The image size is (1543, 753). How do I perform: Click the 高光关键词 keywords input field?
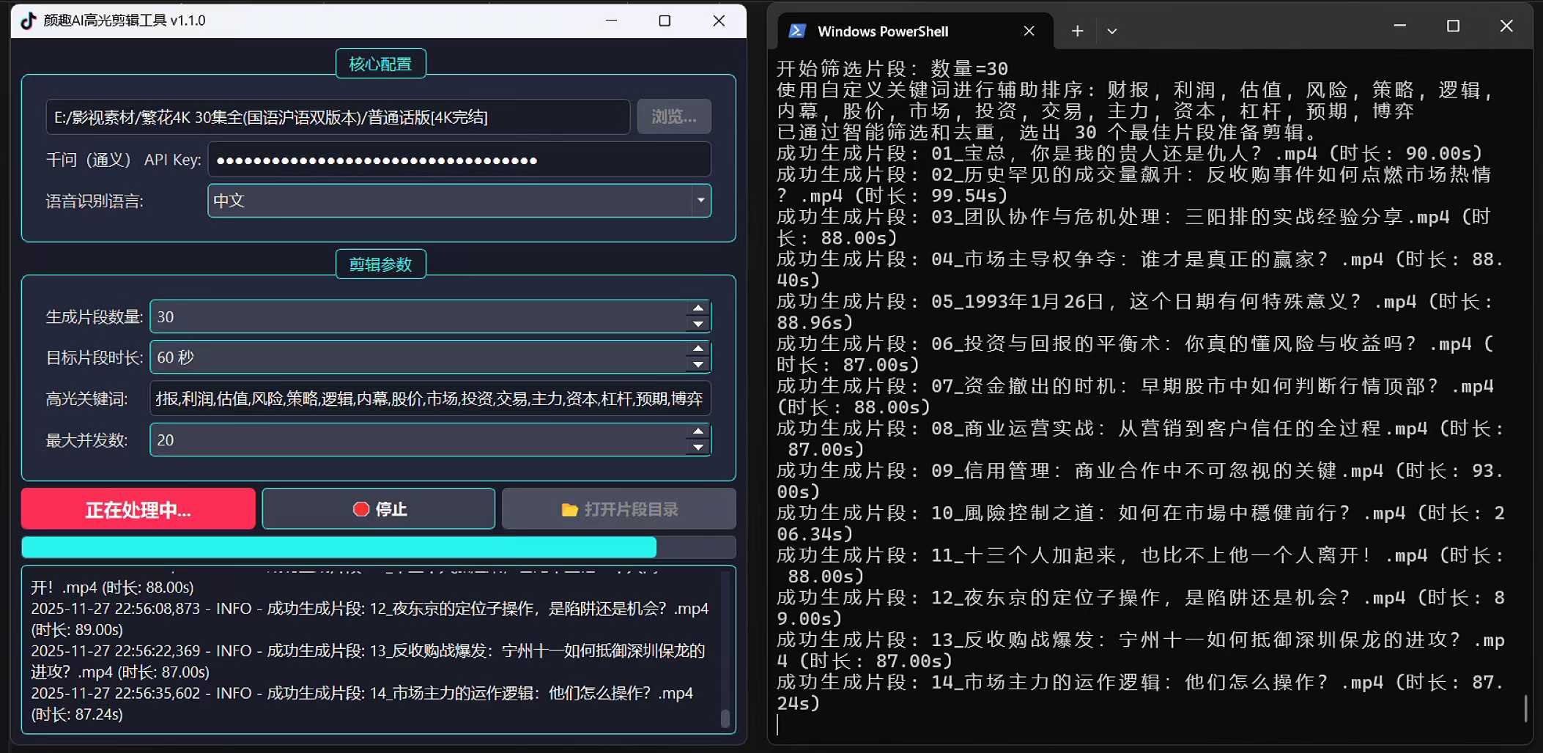430,398
